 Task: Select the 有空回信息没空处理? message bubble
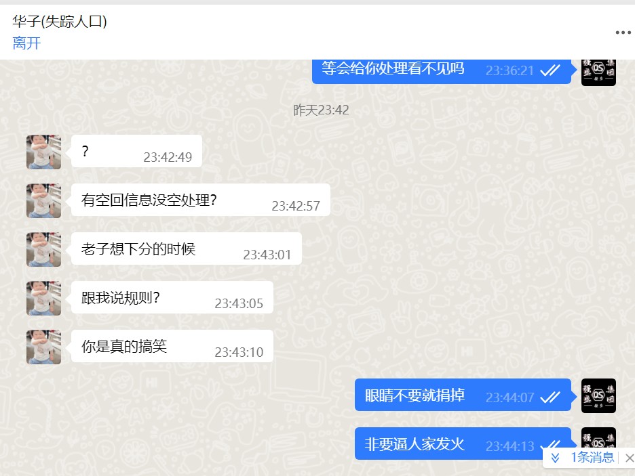(x=201, y=200)
